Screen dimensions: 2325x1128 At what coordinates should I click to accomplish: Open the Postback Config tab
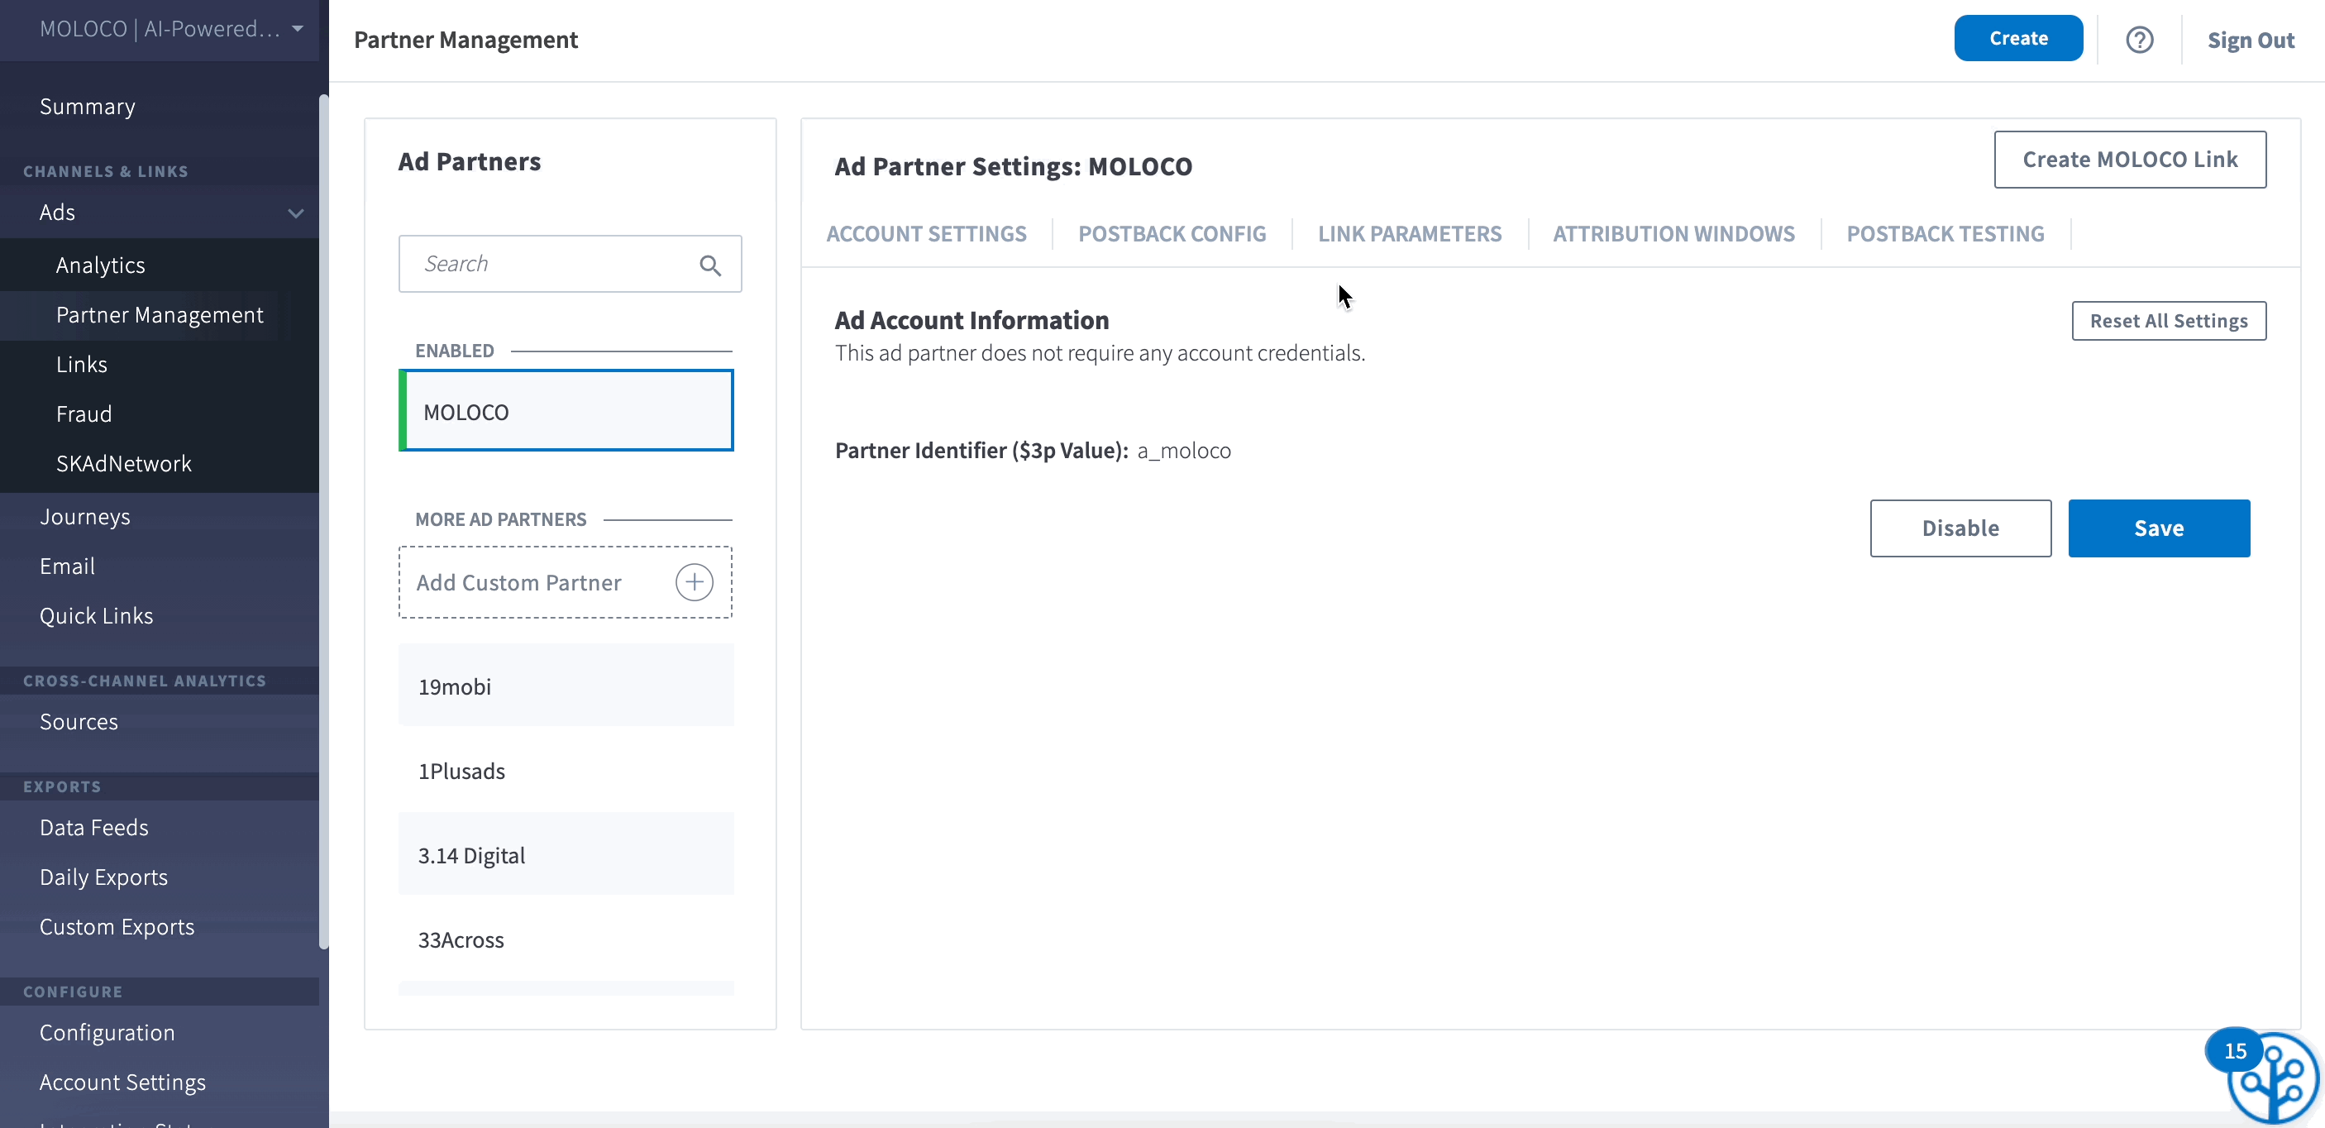coord(1172,234)
